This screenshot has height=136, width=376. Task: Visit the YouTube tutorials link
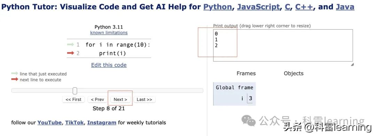pyautogui.click(x=49, y=122)
